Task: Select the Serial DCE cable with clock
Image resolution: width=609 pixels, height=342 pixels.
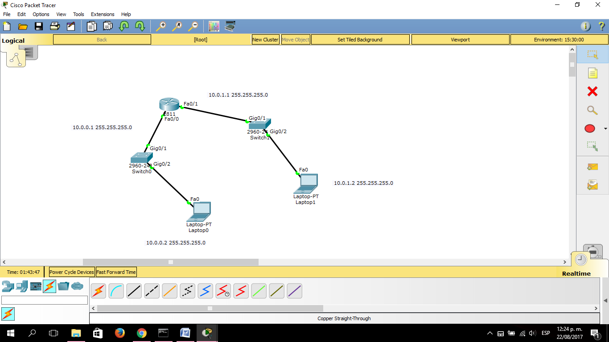Action: tap(223, 291)
